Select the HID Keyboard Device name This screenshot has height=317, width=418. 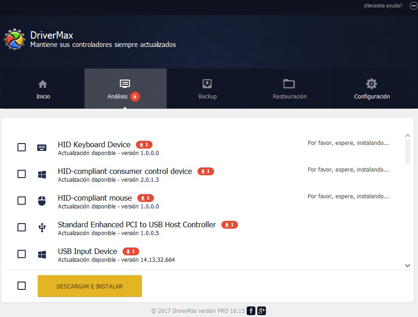94,145
